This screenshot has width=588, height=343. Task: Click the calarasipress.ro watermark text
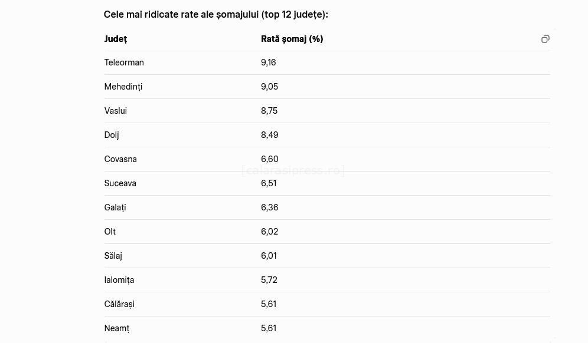coord(293,170)
